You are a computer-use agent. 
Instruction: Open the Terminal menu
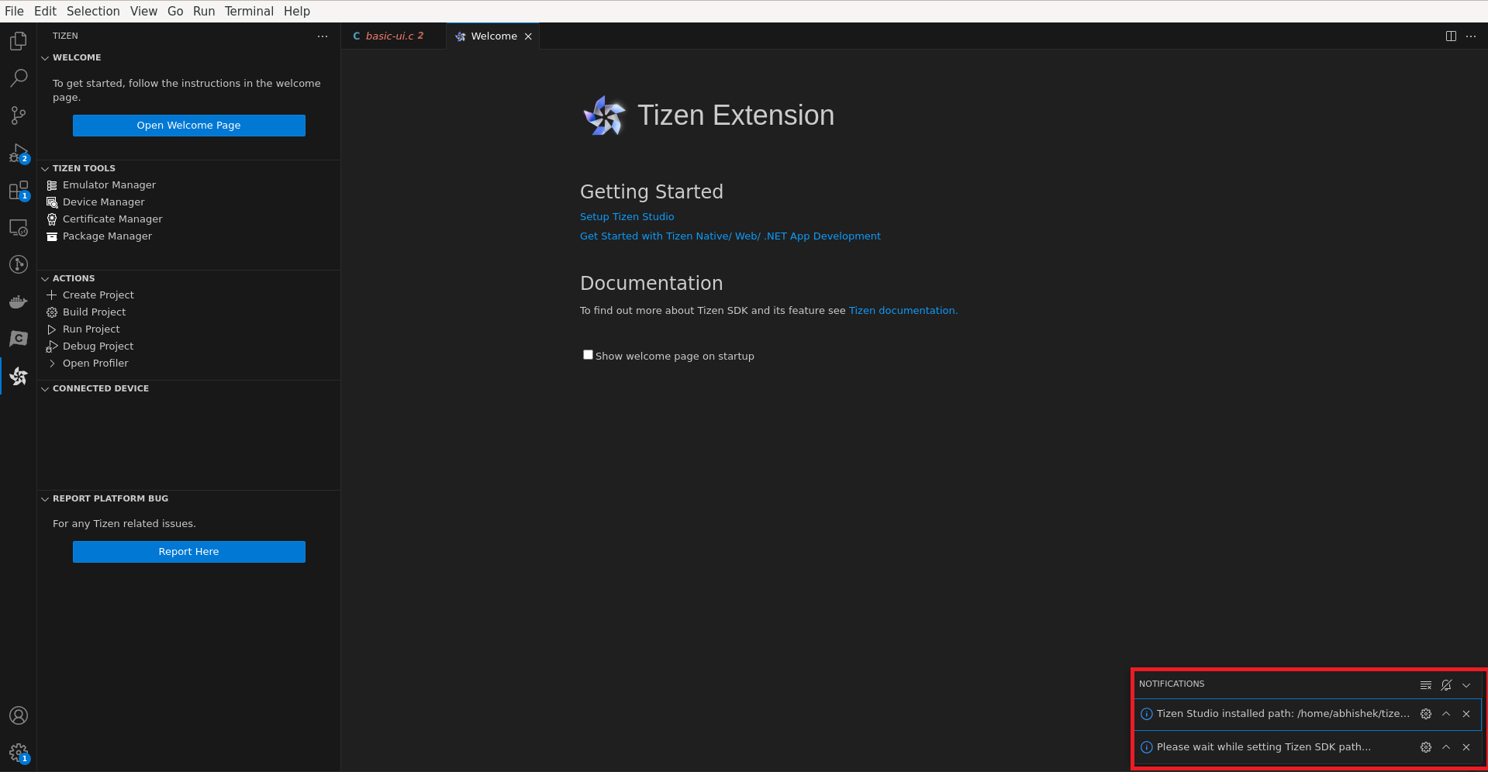(248, 11)
